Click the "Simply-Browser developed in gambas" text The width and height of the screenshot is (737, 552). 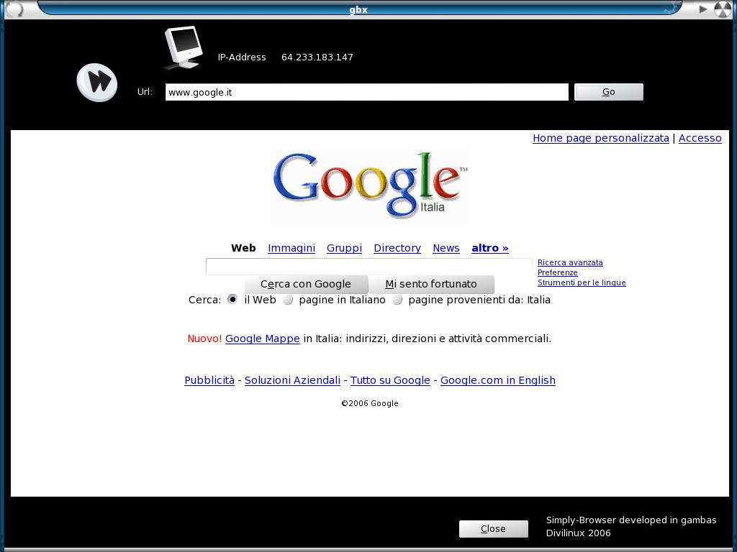tap(631, 520)
